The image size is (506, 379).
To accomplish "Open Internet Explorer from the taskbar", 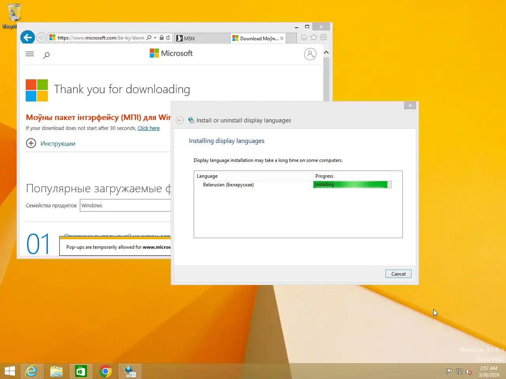I will pos(31,371).
